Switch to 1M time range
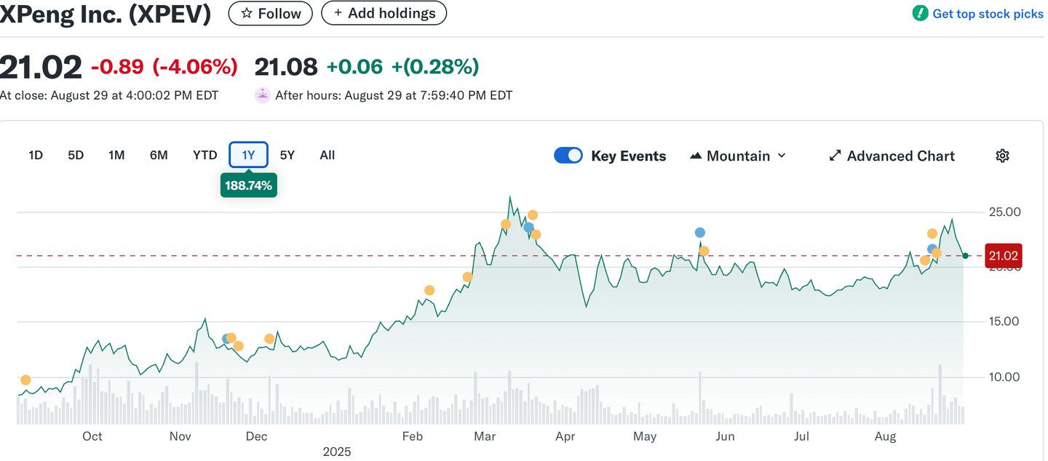 click(116, 155)
